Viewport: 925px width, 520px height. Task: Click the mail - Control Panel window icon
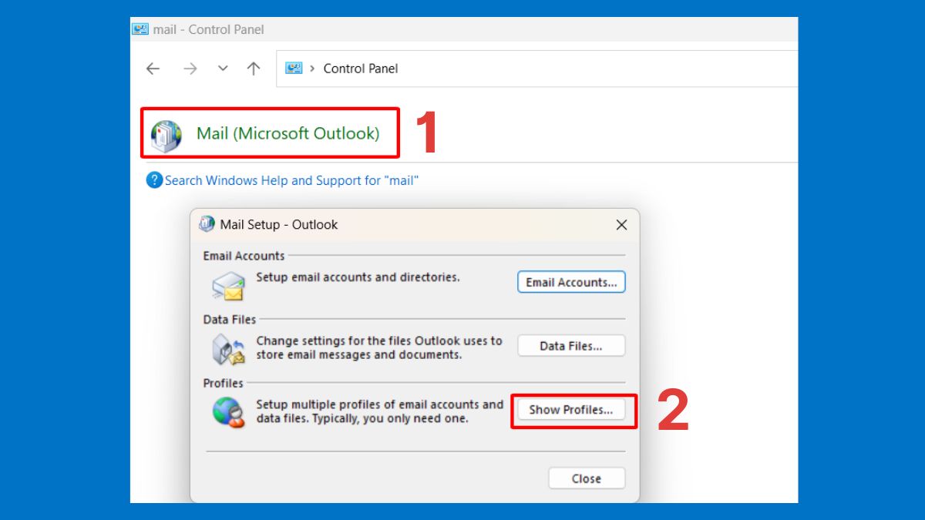[x=140, y=29]
